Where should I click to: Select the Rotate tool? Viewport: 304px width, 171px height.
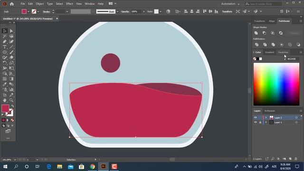[5, 63]
